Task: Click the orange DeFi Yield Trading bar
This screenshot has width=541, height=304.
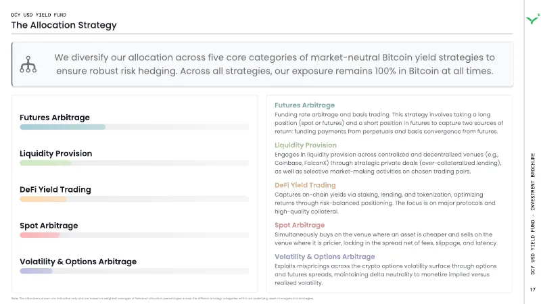Action: click(x=43, y=199)
